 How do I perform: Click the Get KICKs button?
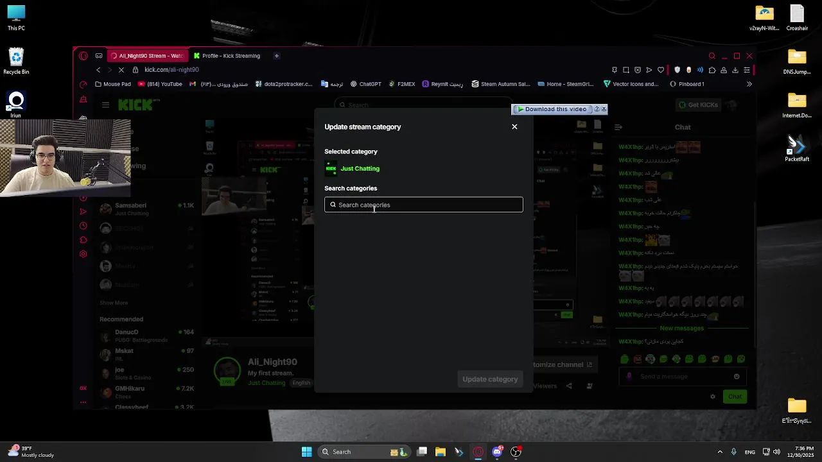click(699, 105)
